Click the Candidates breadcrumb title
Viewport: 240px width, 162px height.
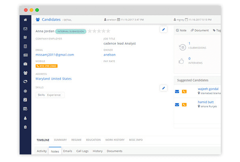tap(51, 20)
